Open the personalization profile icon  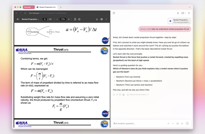coord(178,13)
